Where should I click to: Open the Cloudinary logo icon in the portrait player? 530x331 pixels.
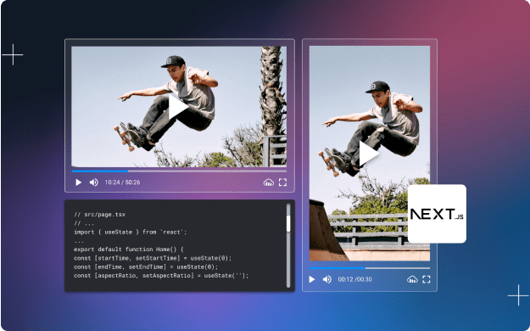pos(412,279)
